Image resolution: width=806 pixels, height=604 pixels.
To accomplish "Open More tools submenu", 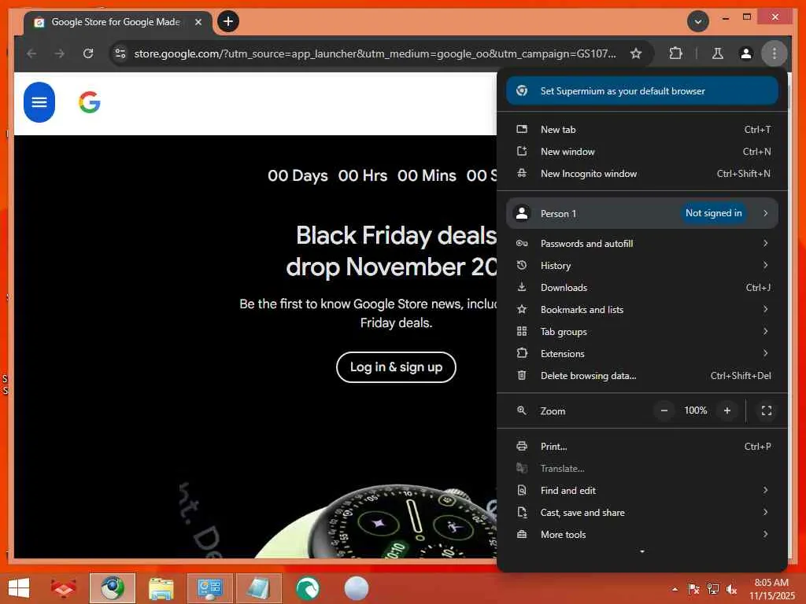I will click(x=642, y=535).
